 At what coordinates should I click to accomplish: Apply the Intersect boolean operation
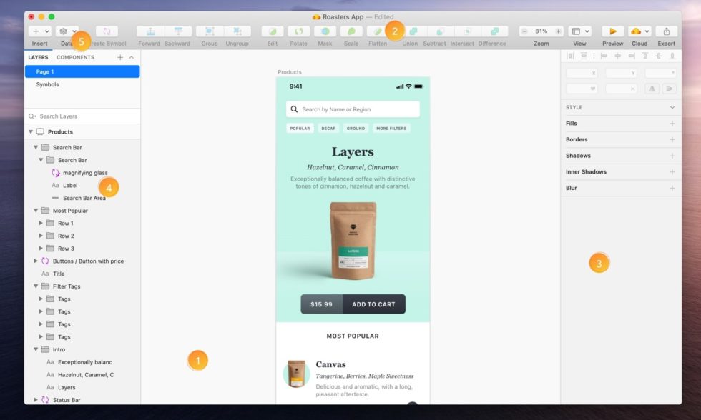(x=467, y=31)
